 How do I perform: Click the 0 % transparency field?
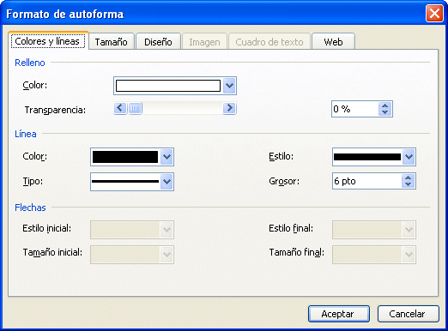[355, 109]
